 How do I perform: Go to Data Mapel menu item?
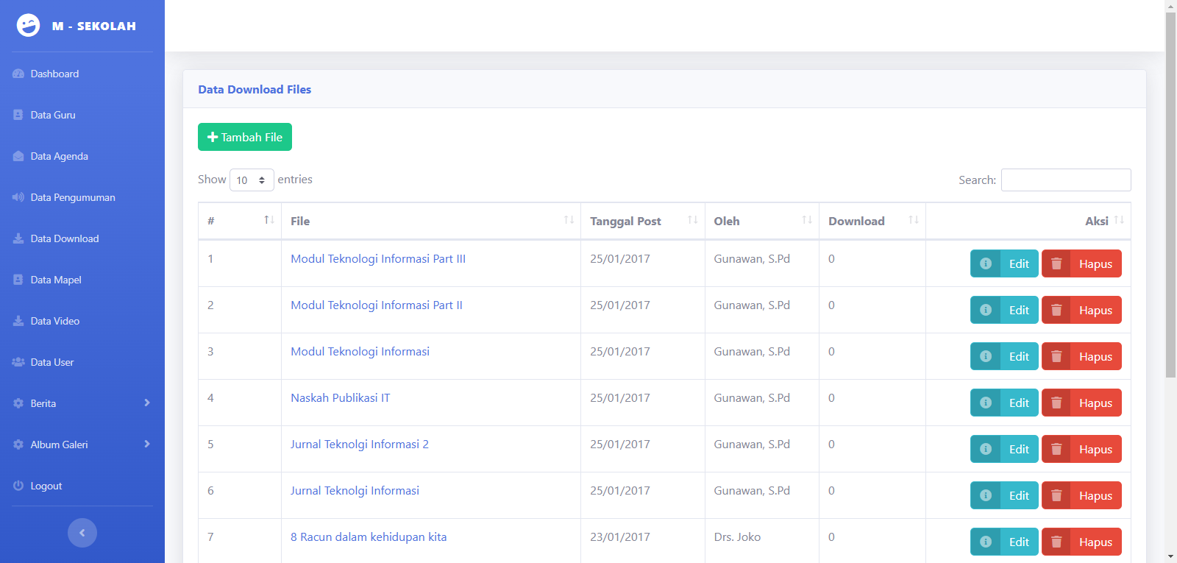pos(56,280)
